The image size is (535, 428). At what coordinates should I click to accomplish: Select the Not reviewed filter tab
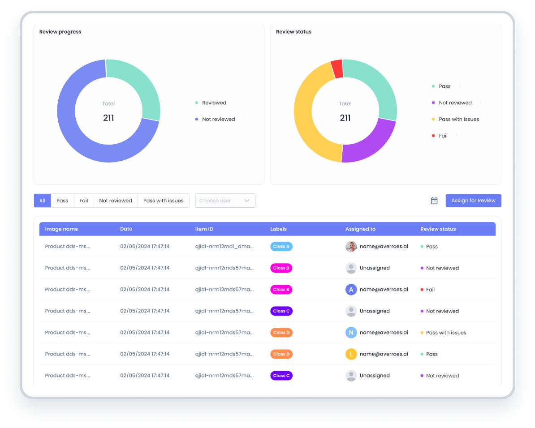(x=115, y=200)
